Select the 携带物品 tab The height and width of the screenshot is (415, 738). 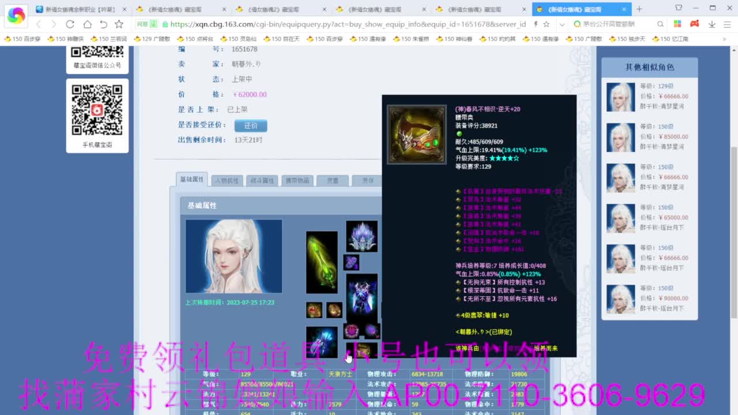298,180
